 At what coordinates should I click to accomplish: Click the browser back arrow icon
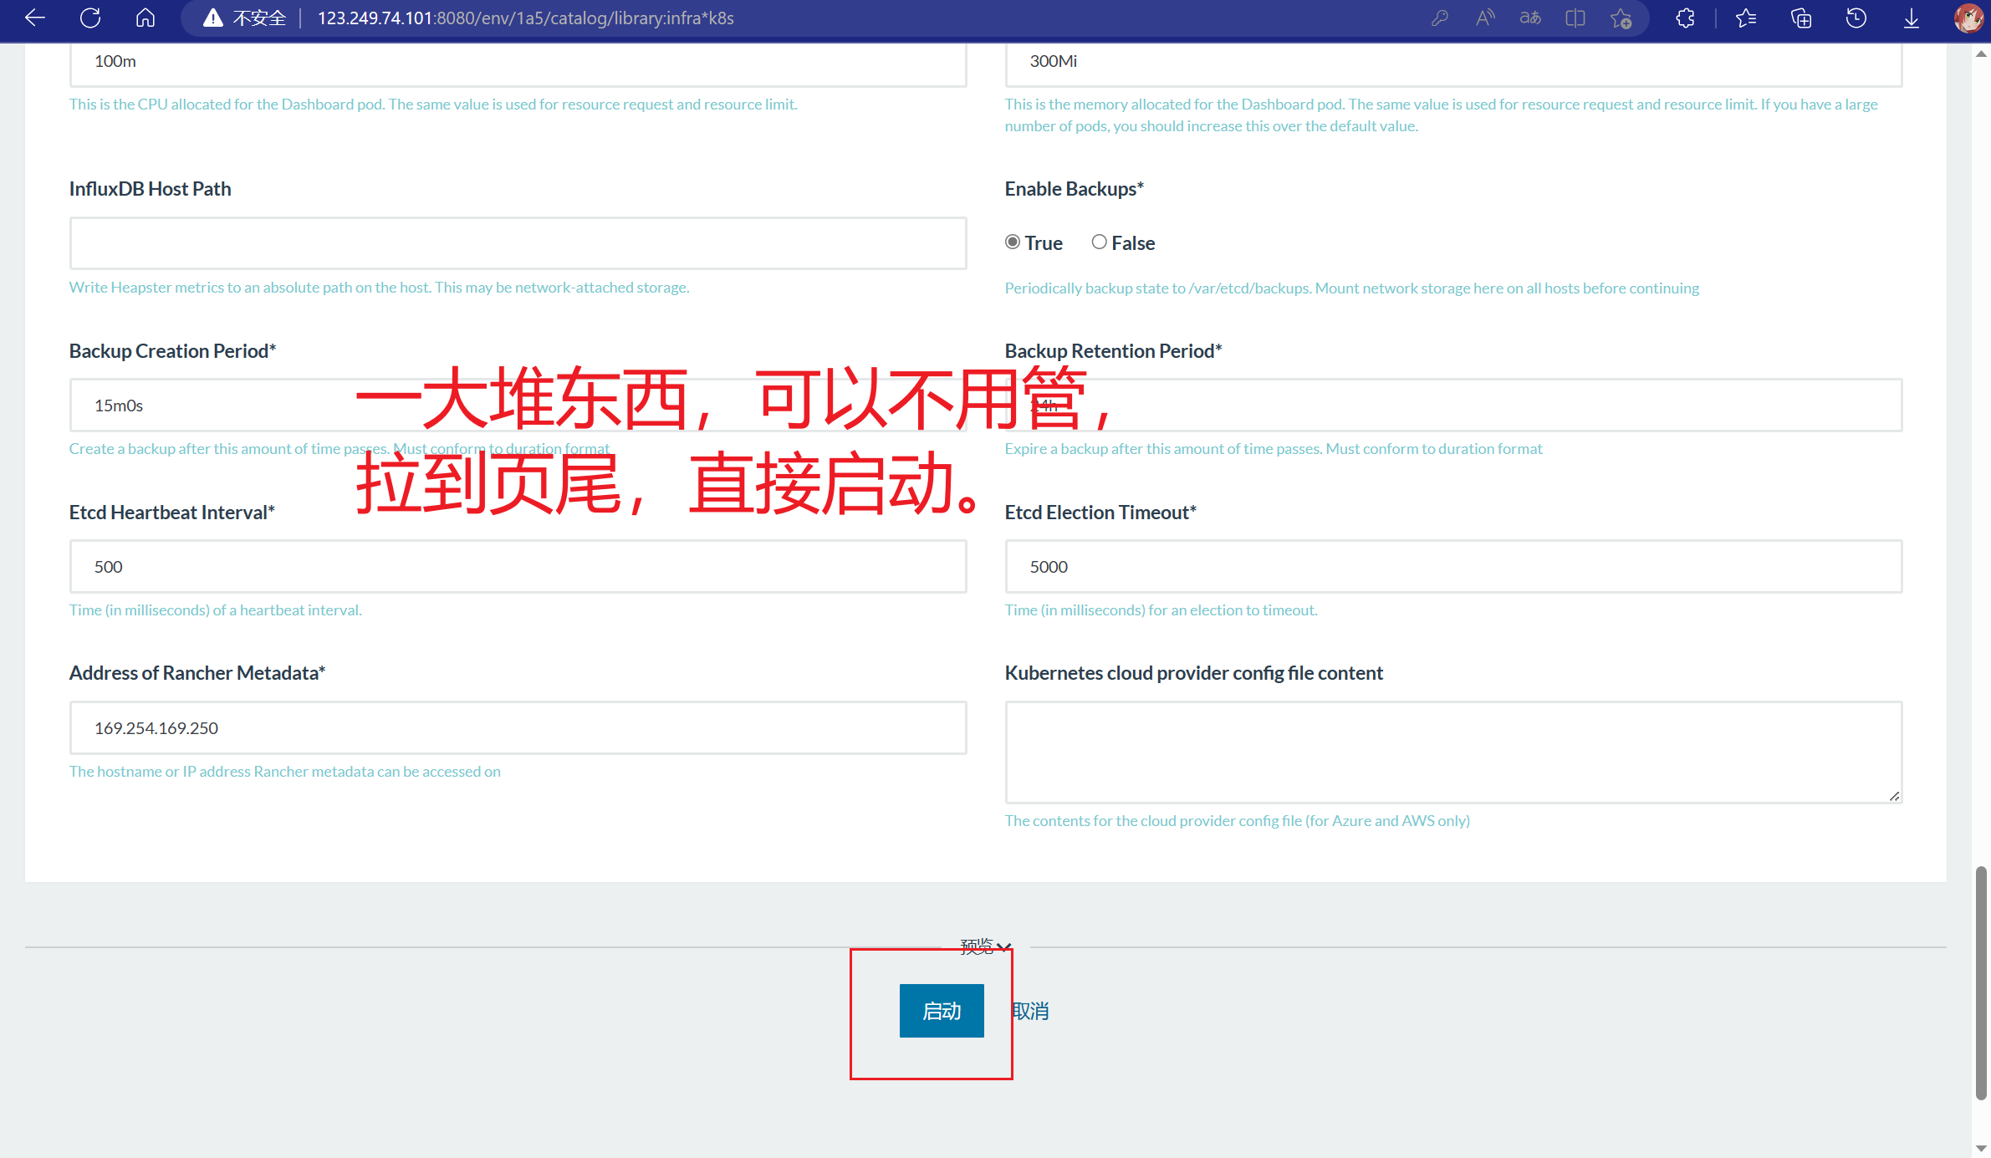tap(35, 18)
